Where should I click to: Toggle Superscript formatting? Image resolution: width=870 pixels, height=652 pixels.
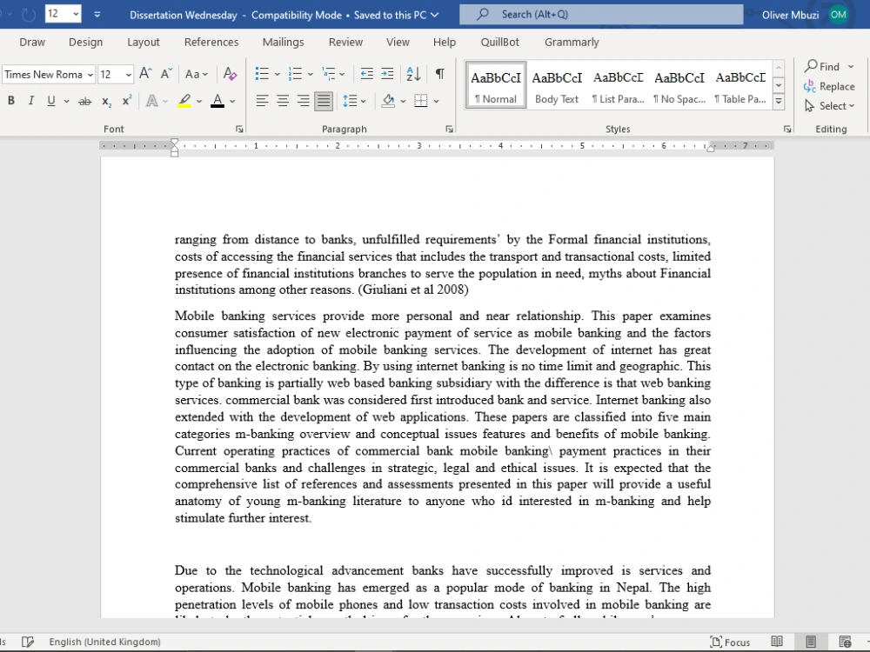(x=127, y=101)
